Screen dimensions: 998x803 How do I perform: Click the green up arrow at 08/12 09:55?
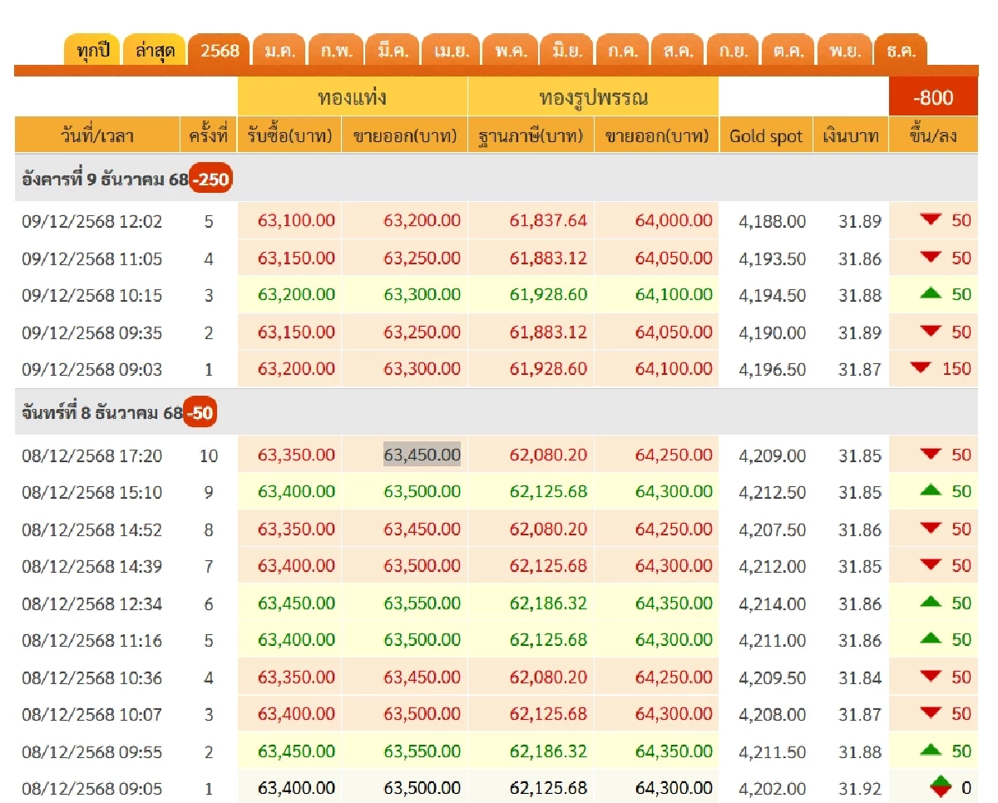(x=931, y=750)
